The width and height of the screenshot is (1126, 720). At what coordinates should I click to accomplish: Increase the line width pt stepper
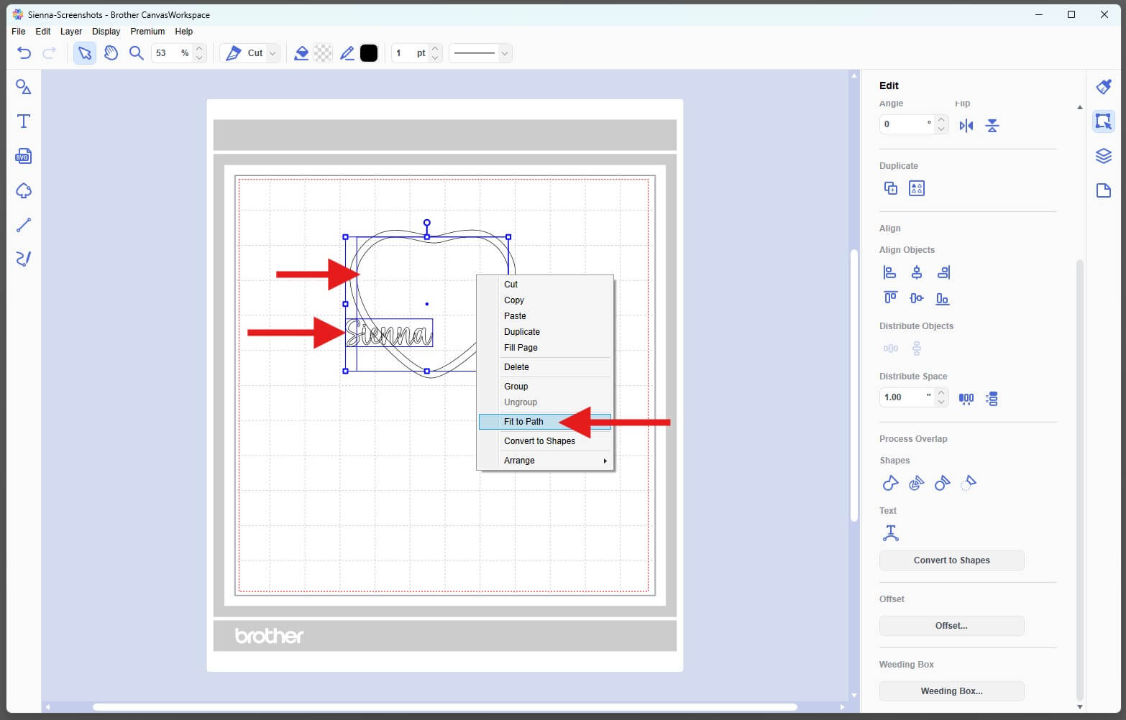(435, 49)
